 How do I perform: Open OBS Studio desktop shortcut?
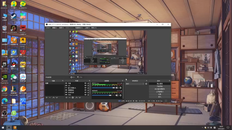pos(4,114)
